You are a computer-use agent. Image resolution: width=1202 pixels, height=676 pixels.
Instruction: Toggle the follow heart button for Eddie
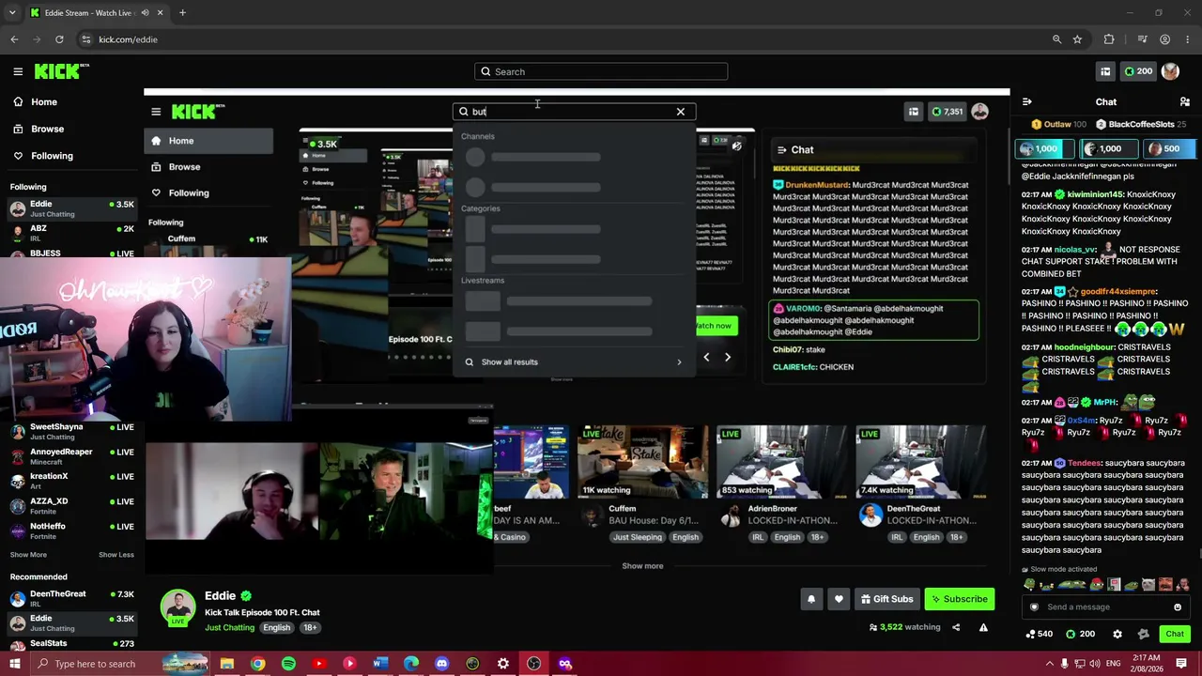839,599
